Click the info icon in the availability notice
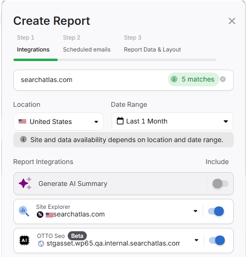The height and width of the screenshot is (257, 249). [23, 140]
